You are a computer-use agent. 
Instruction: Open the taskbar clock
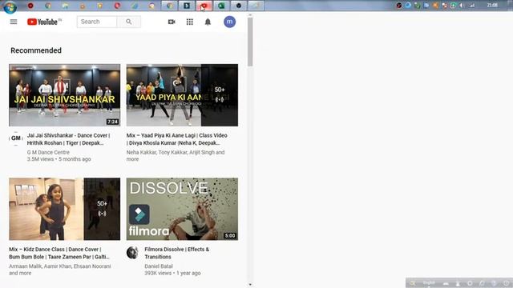[492, 6]
